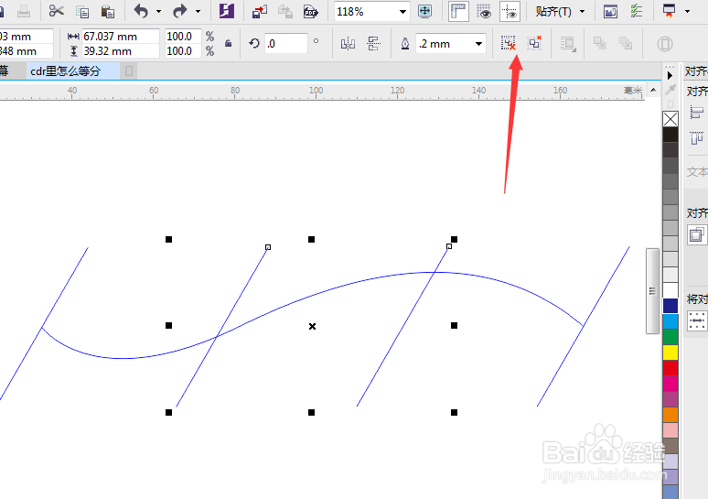Click the lower scale factor 100.0 field

click(x=183, y=51)
